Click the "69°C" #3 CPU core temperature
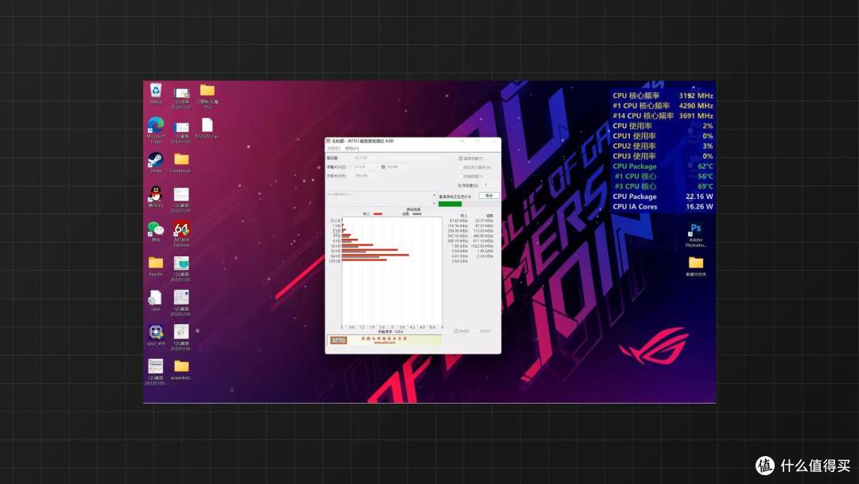Screen dimensions: 859x484 pos(705,186)
